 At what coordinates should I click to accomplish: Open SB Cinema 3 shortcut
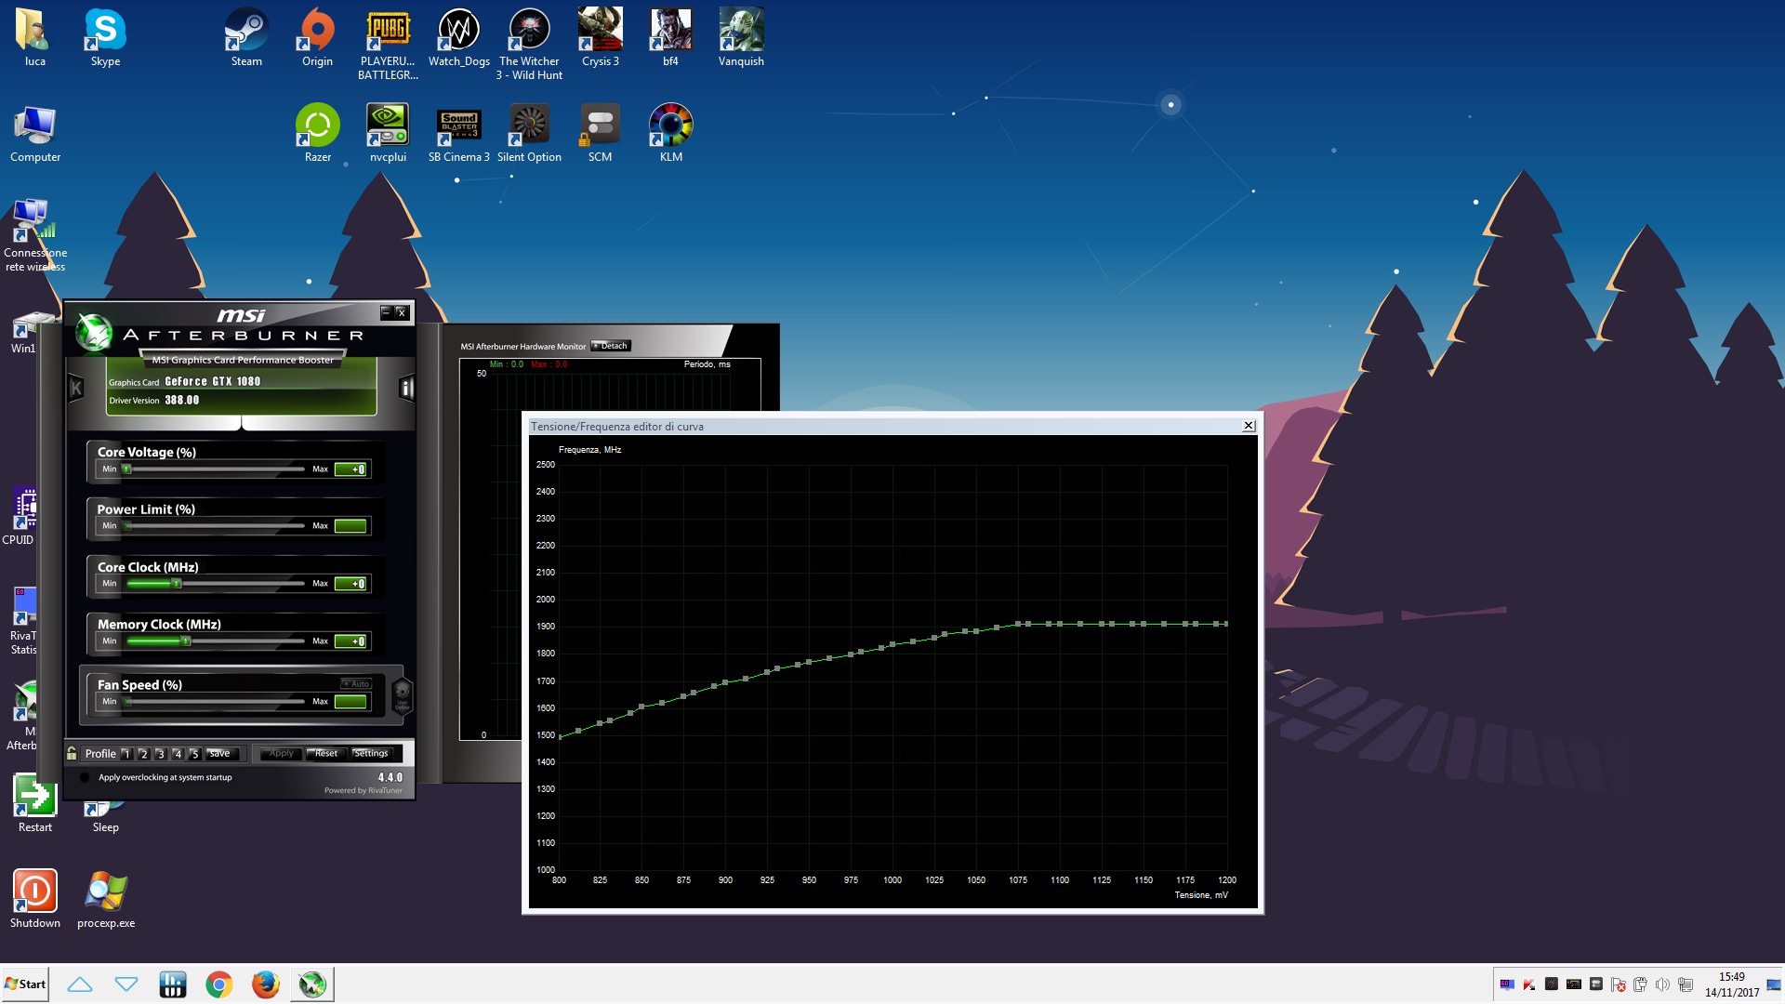pos(458,134)
